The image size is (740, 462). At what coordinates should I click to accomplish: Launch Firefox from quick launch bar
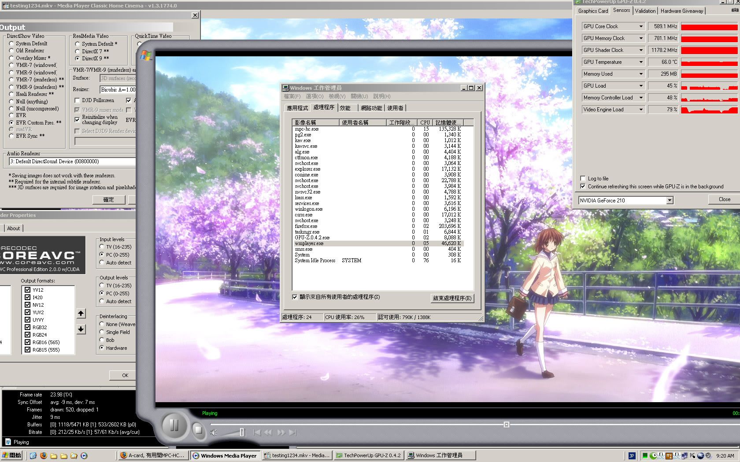43,456
